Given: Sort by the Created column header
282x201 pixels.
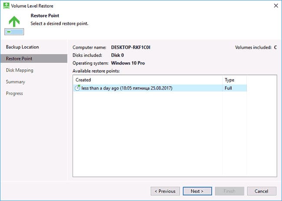Looking at the screenshot, I should (x=148, y=80).
